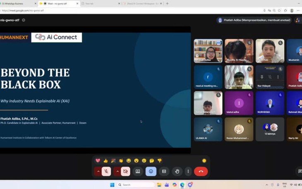Unmute the microphone in call controls
Screen dimensions: 302x189
(x=106, y=171)
